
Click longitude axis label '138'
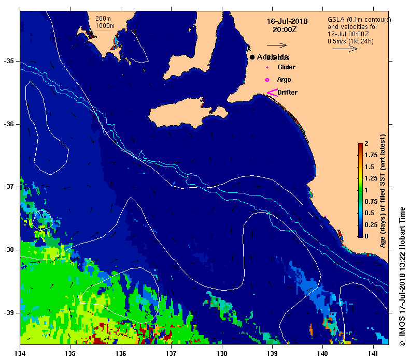pyautogui.click(x=222, y=354)
